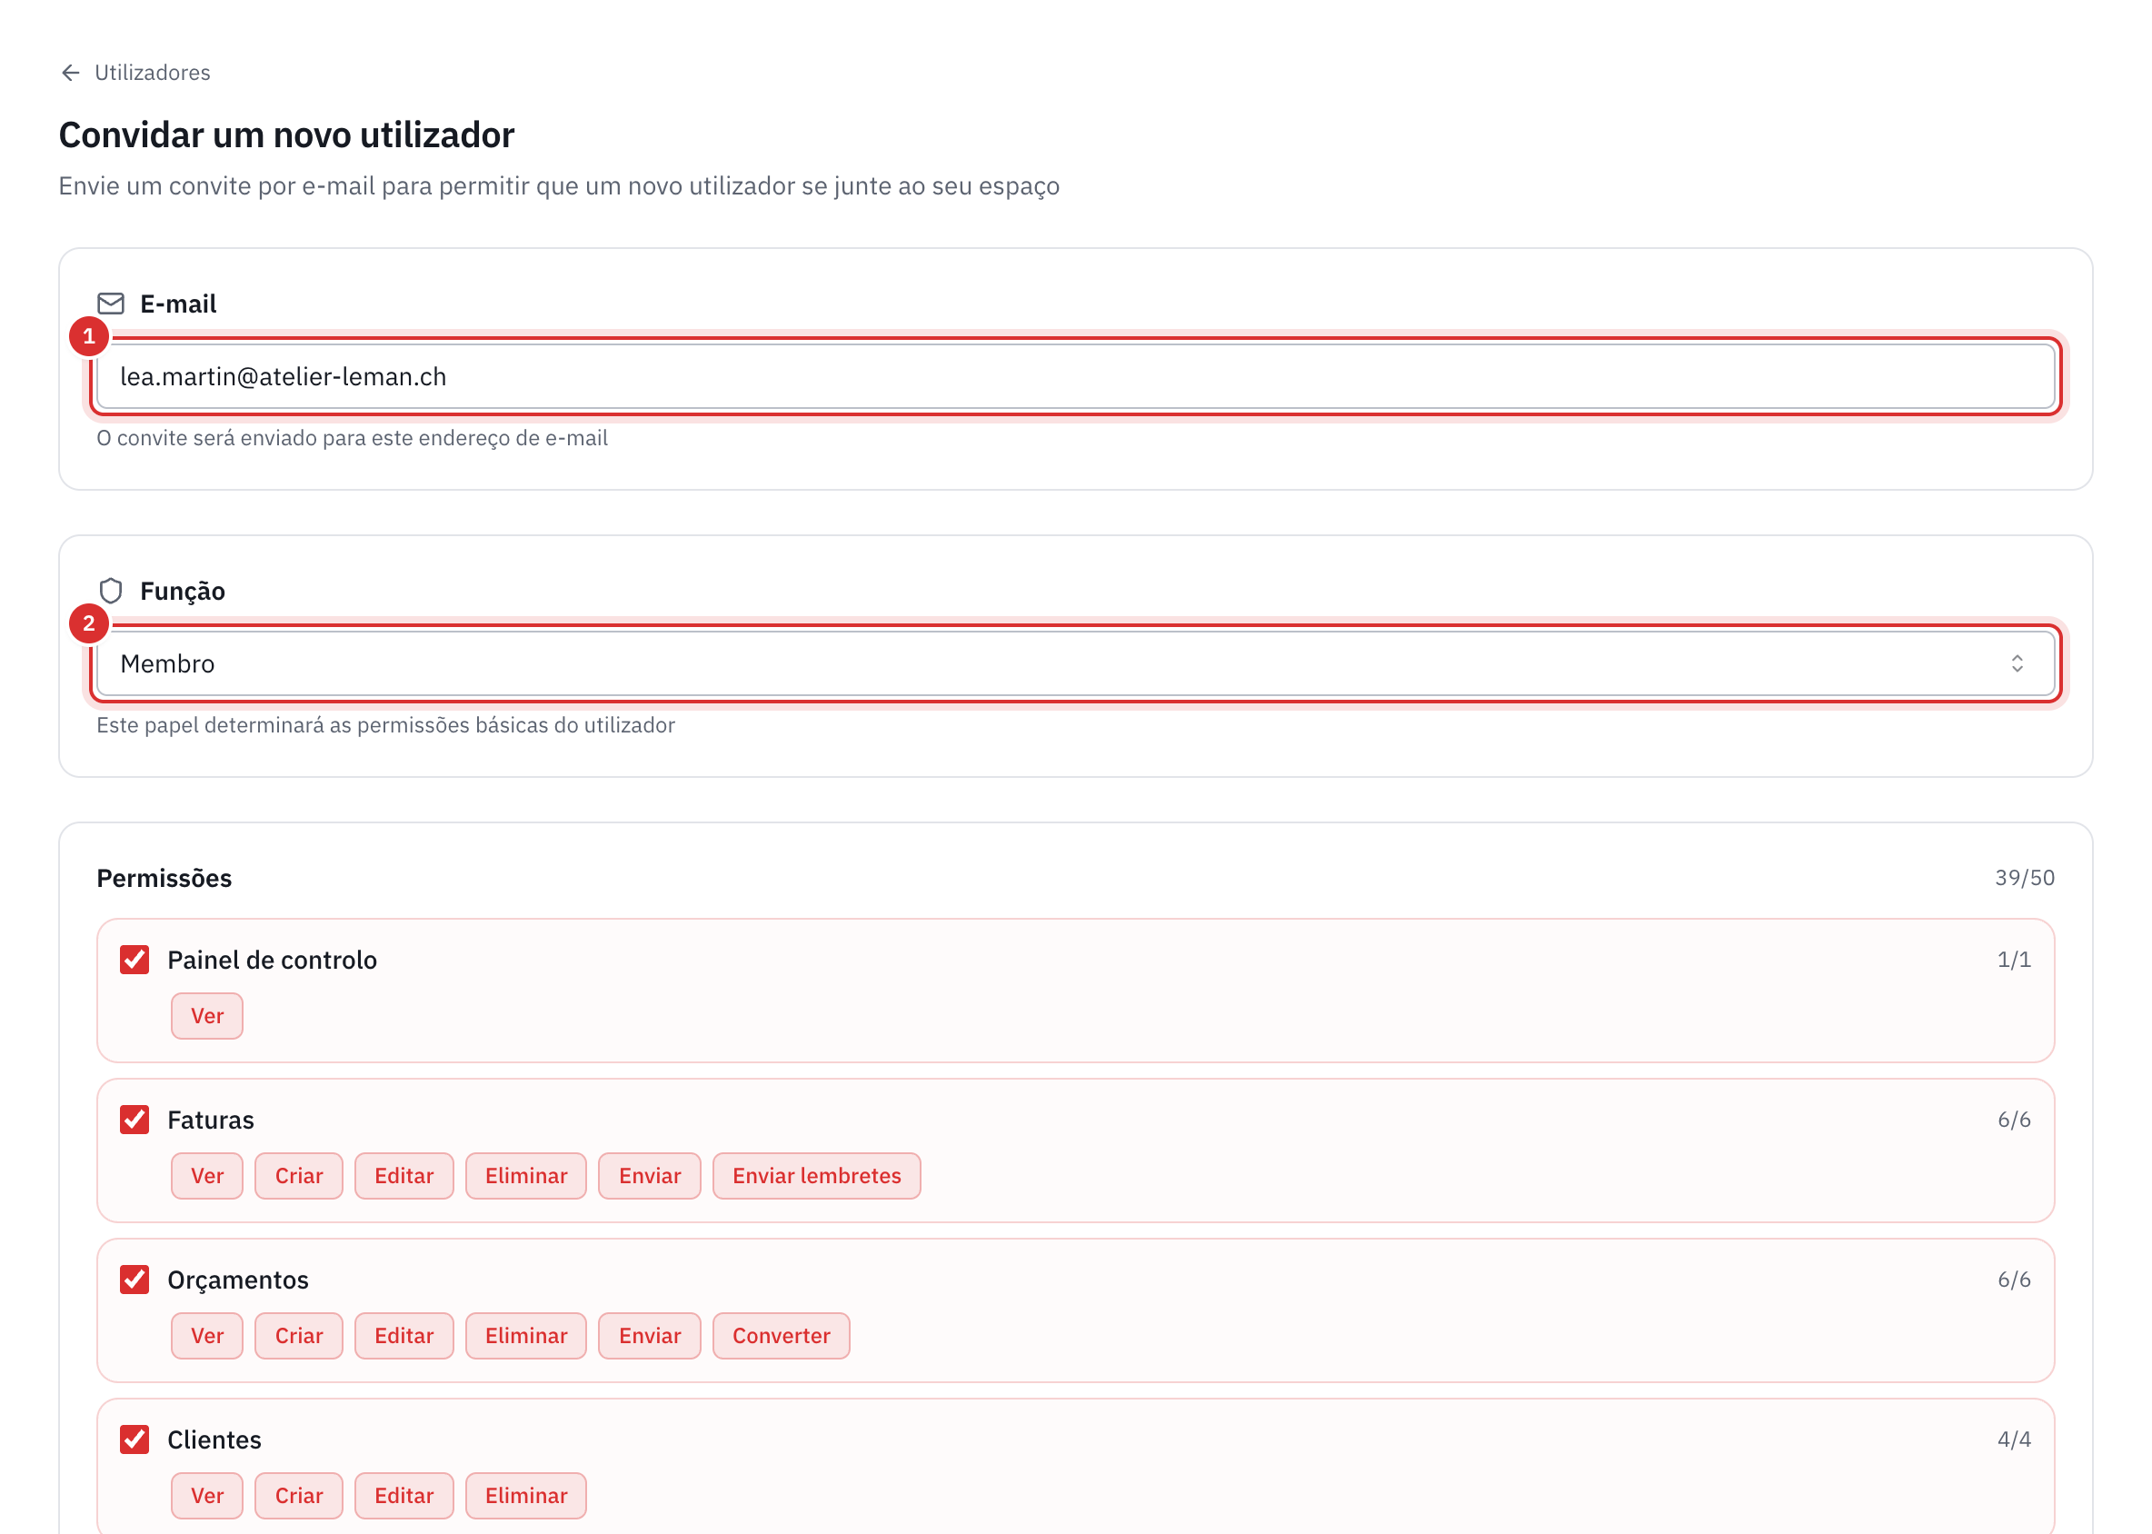Image resolution: width=2152 pixels, height=1534 pixels.
Task: Toggle Enviar permission under Faturas
Action: click(649, 1175)
